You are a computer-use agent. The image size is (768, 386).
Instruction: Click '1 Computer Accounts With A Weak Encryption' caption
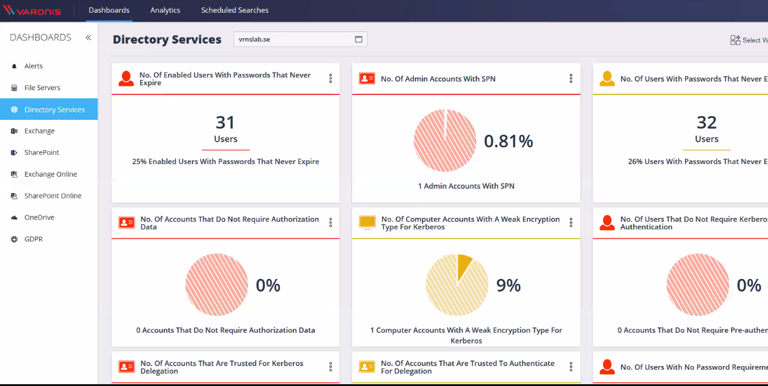point(466,335)
